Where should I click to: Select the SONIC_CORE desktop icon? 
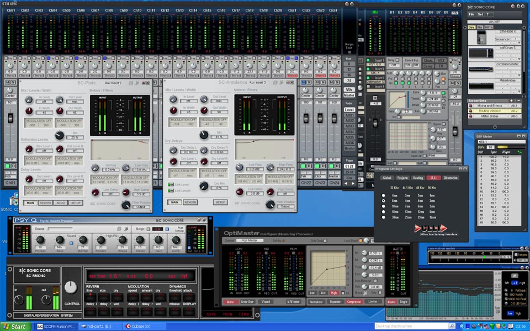(13, 202)
